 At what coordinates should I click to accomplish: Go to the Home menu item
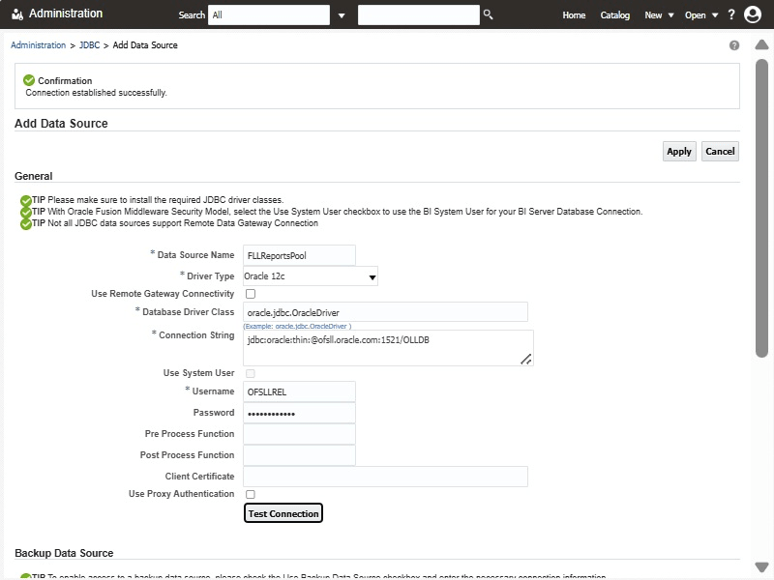pyautogui.click(x=574, y=15)
